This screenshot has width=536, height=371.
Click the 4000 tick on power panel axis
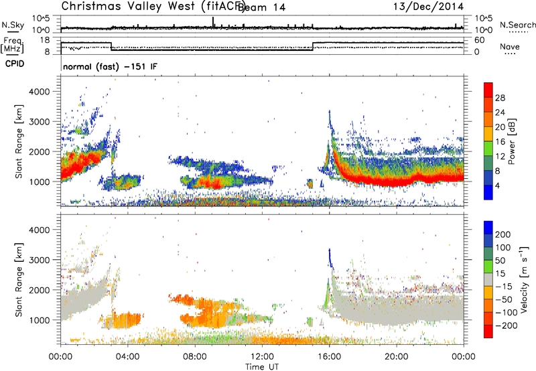(x=40, y=92)
